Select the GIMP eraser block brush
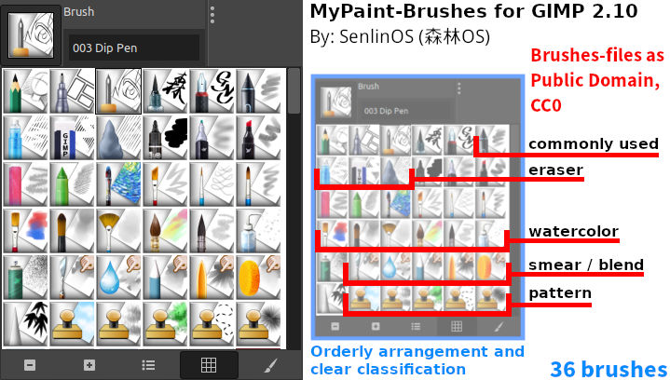The height and width of the screenshot is (380, 670). click(x=72, y=138)
